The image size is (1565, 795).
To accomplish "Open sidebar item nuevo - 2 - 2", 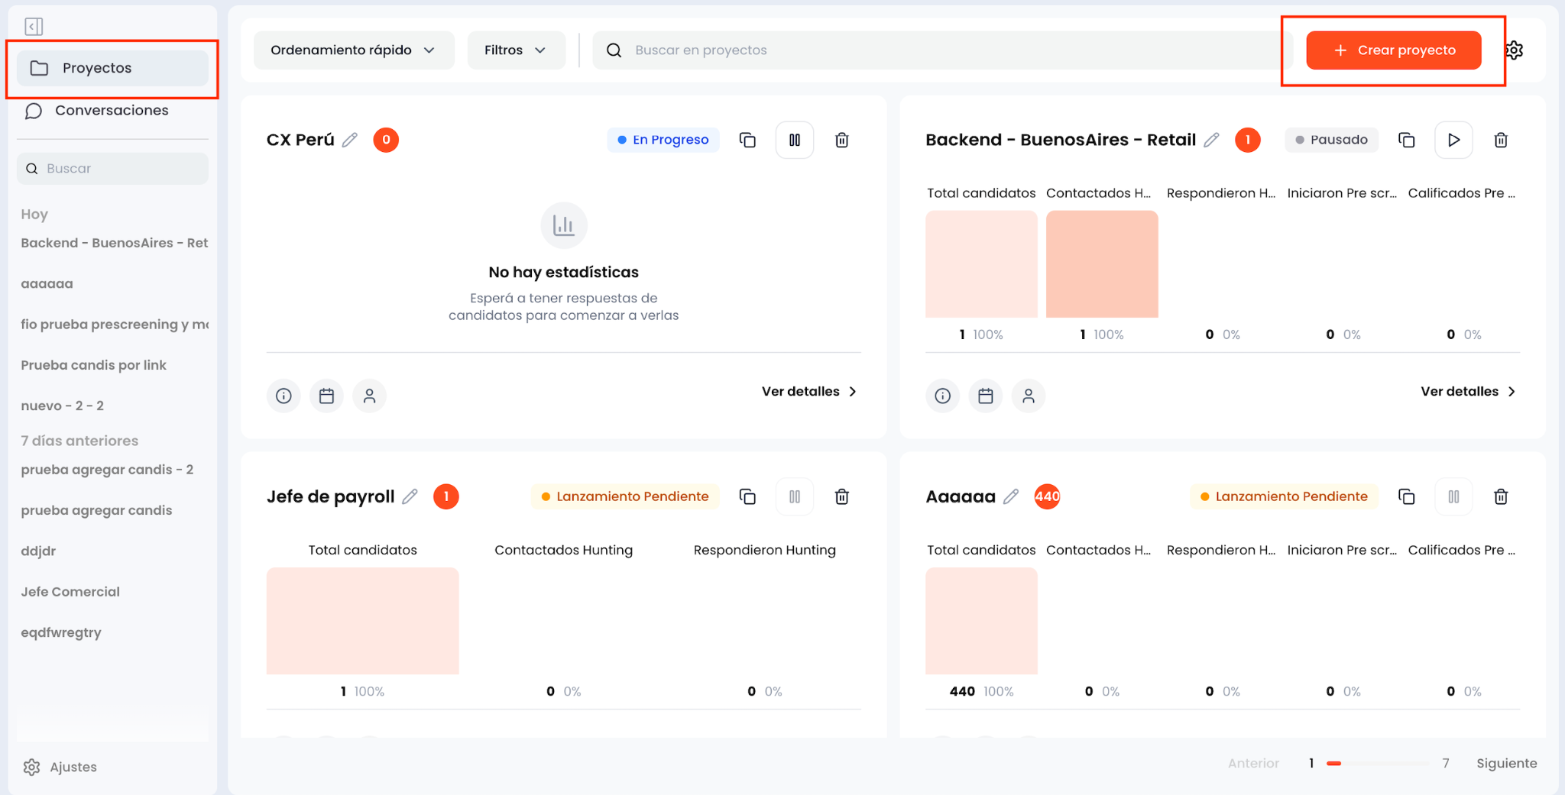I will click(x=63, y=406).
